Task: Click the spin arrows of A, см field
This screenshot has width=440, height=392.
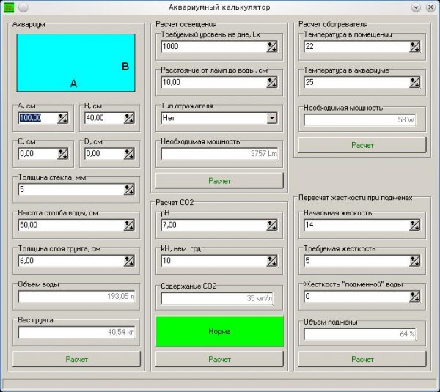Action: pyautogui.click(x=63, y=118)
